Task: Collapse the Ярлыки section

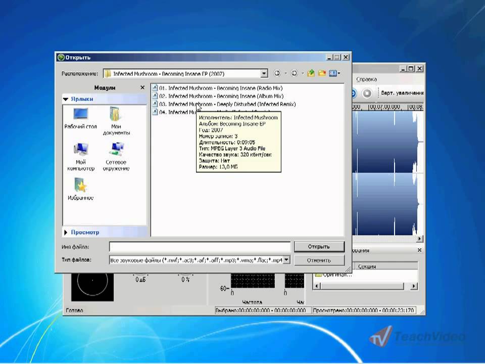Action: 66,100
